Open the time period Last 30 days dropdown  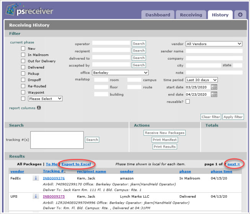[202, 80]
